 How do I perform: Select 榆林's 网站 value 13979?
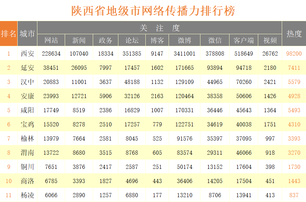(x=51, y=138)
